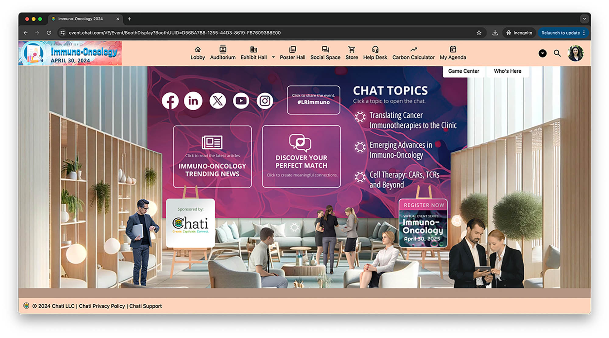Image resolution: width=609 pixels, height=338 pixels.
Task: Open the black circular dropdown near search
Action: [542, 53]
